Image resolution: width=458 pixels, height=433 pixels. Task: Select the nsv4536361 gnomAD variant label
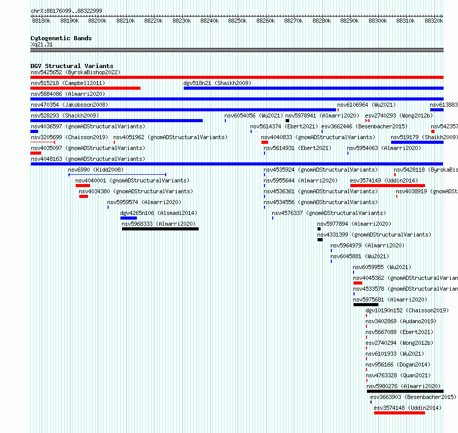coord(321,191)
